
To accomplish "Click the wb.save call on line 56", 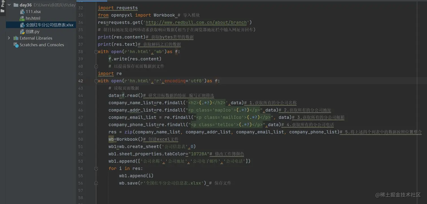I will 163,183.
